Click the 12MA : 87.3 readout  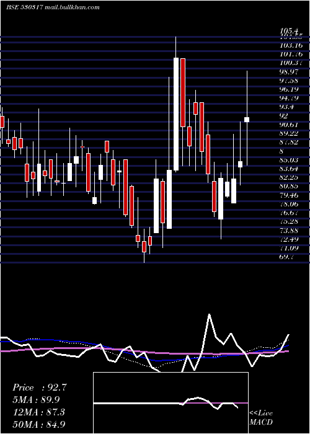38,412
